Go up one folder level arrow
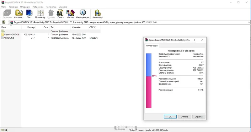Viewport: 251px width, 132px height. tap(4, 22)
